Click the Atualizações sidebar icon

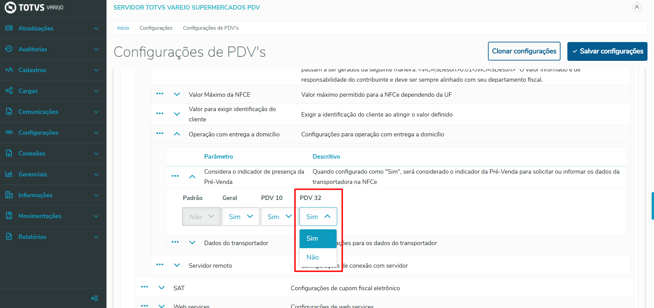(x=9, y=28)
